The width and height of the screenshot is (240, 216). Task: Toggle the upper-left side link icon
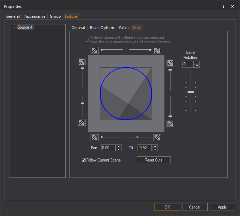(82, 62)
